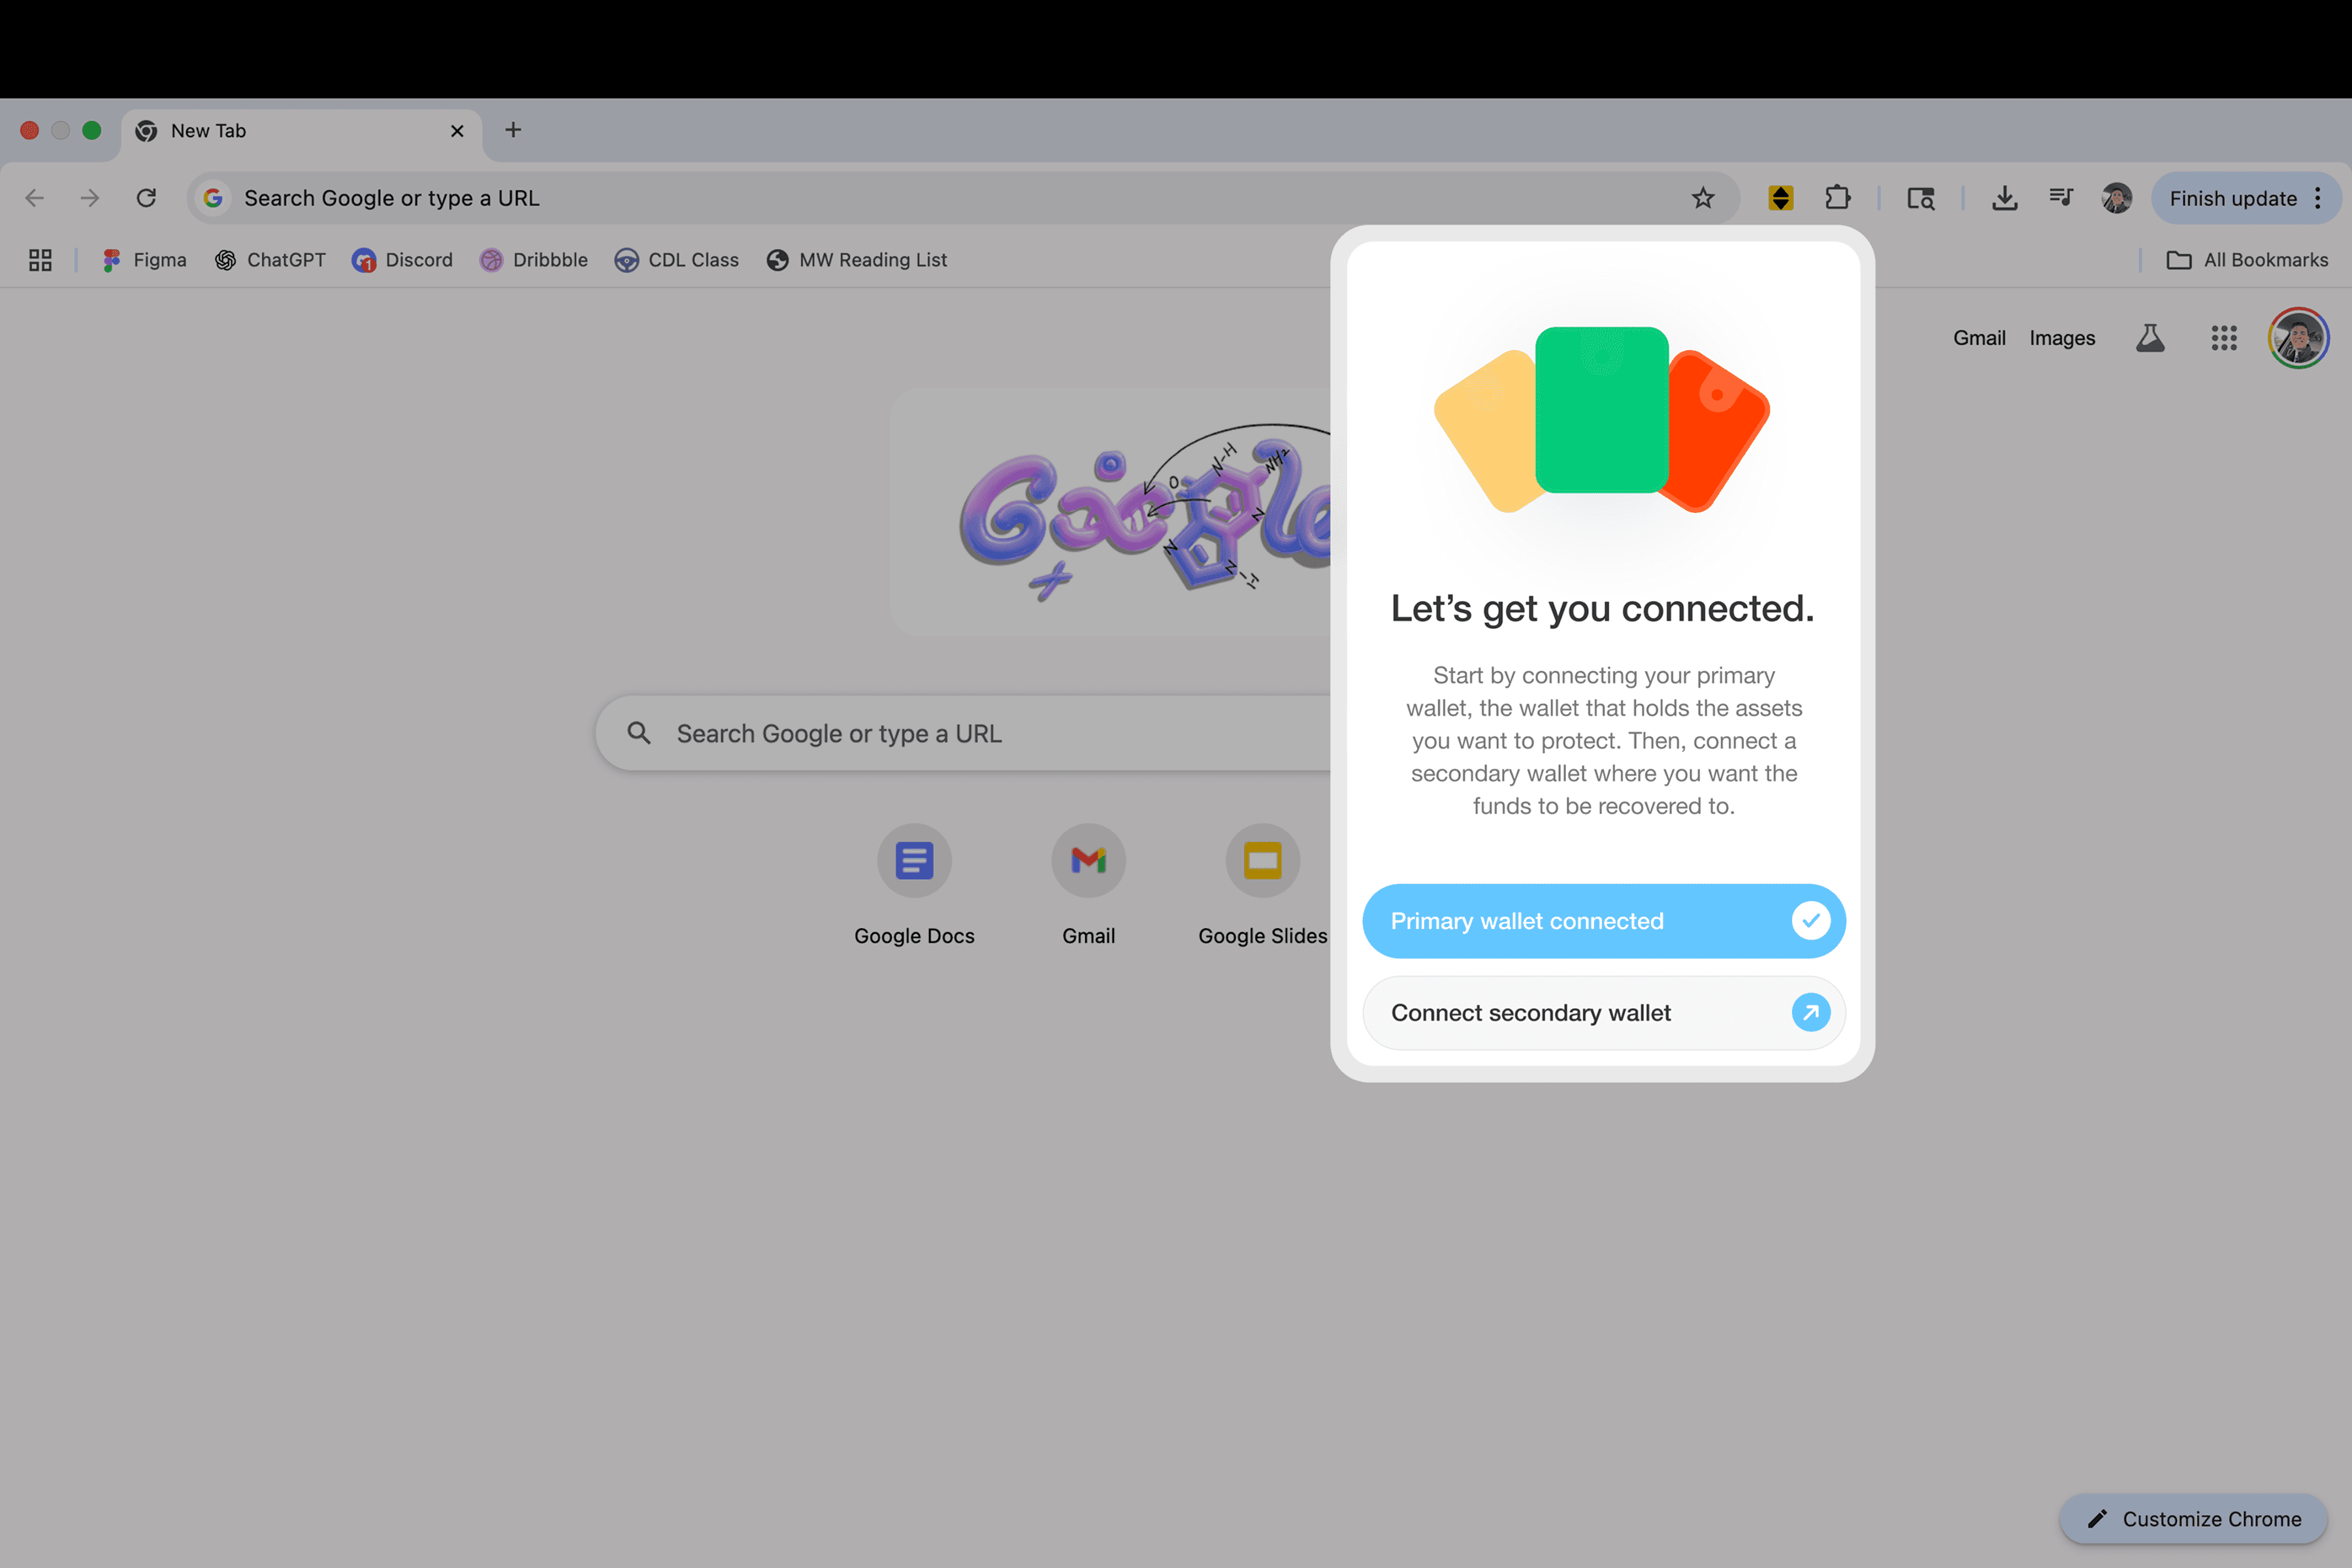Screen dimensions: 2352x1568
Task: Click the Primary wallet connected checkmark
Action: pyautogui.click(x=1810, y=920)
